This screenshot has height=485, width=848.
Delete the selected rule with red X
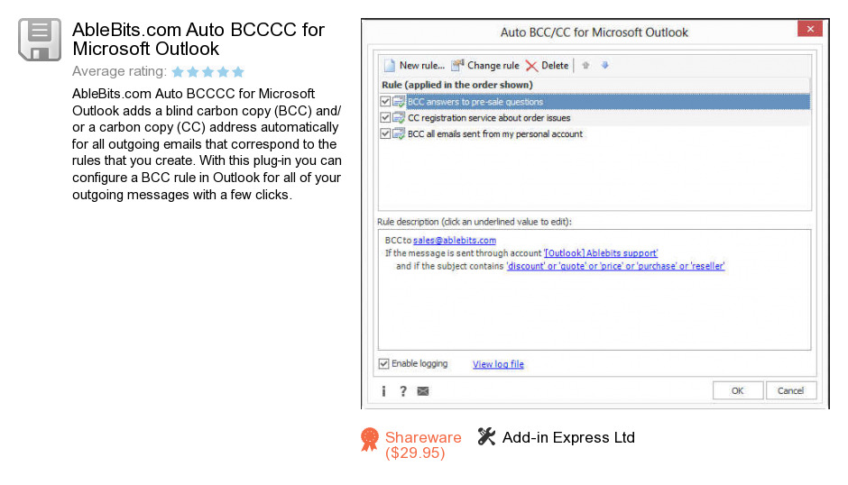click(547, 66)
